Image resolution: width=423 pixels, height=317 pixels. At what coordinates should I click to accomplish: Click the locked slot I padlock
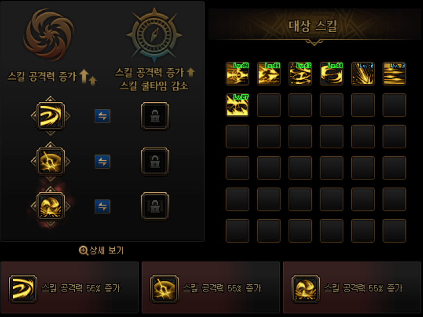(x=155, y=116)
